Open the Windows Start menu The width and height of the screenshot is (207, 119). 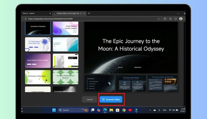[x=54, y=110]
